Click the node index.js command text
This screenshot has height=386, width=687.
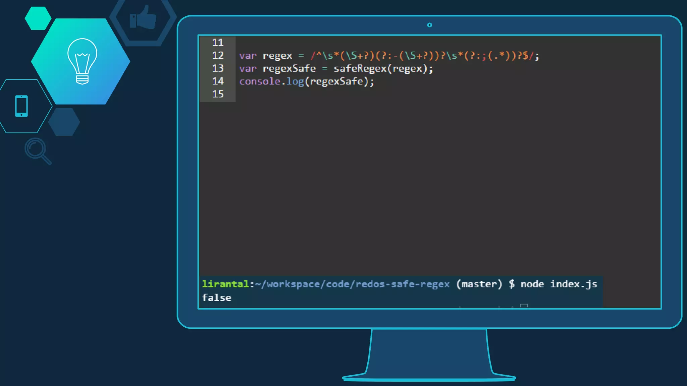(x=559, y=284)
